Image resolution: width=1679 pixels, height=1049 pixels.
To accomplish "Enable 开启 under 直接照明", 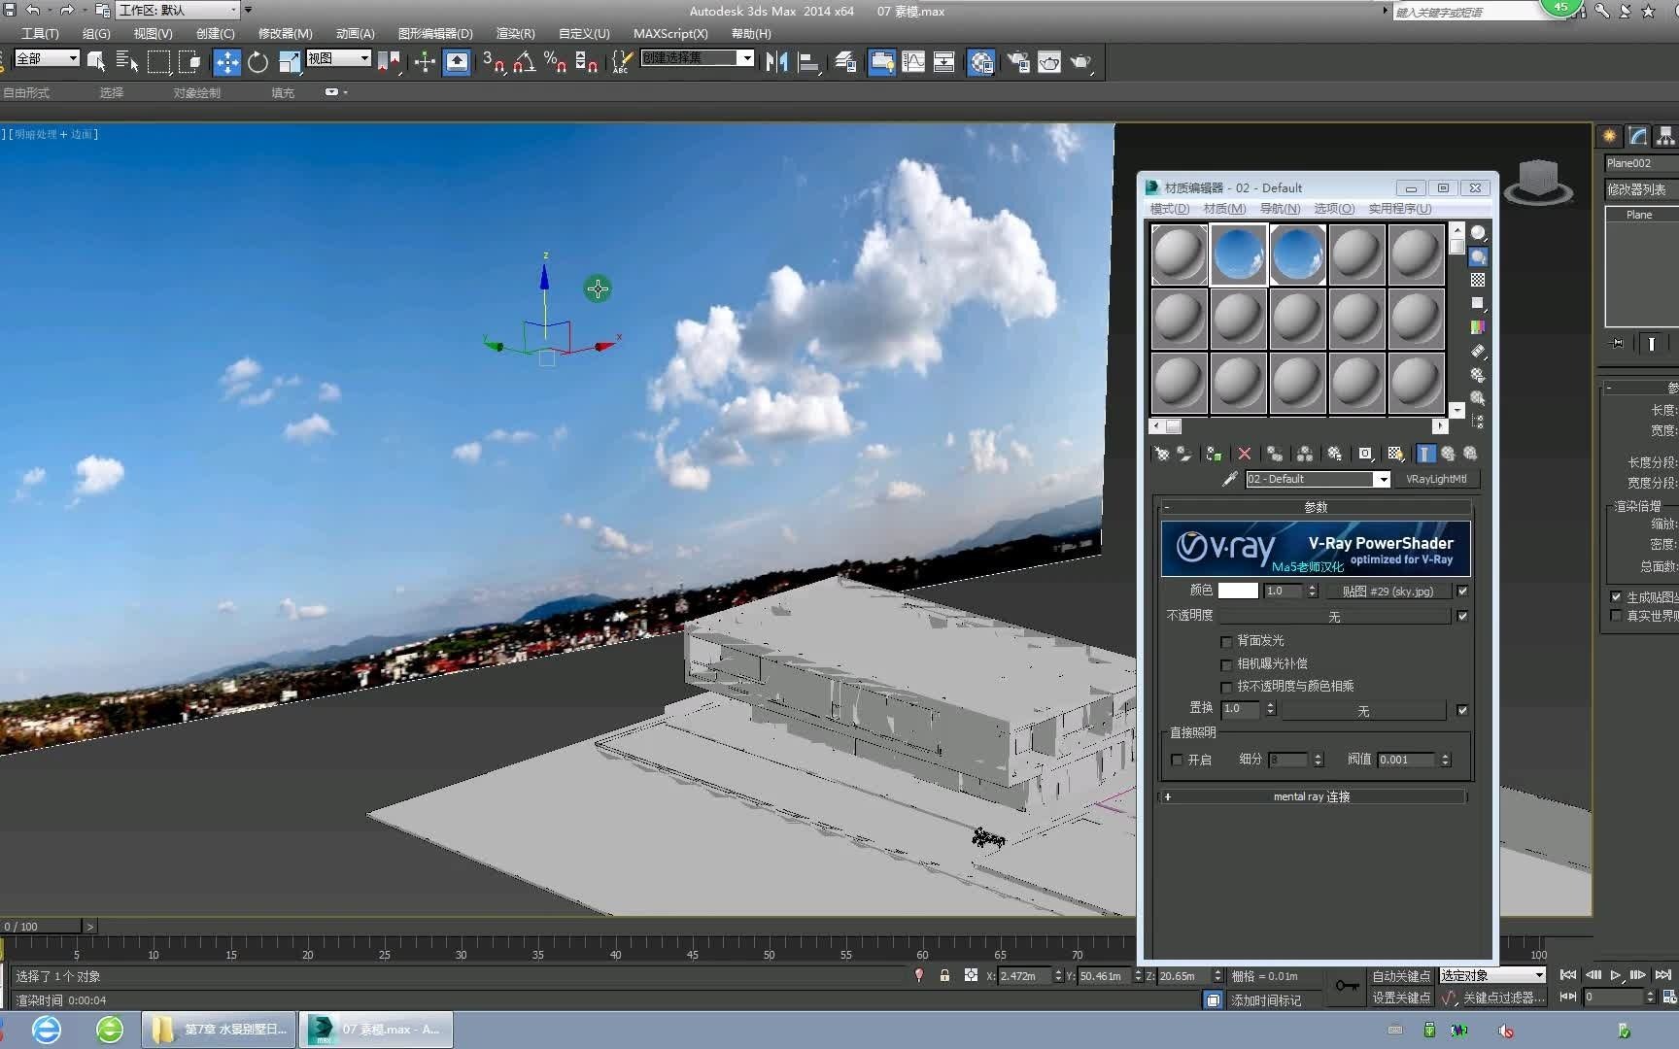I will (x=1178, y=760).
